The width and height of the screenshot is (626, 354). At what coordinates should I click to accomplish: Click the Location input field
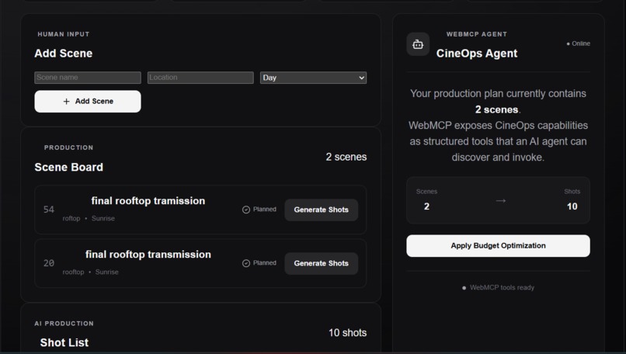pos(200,78)
